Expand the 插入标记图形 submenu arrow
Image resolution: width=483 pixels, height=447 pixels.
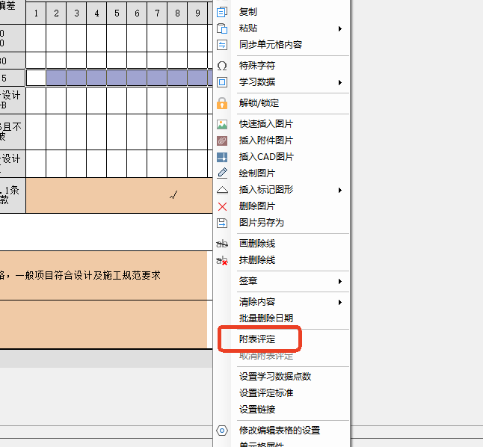[340, 190]
